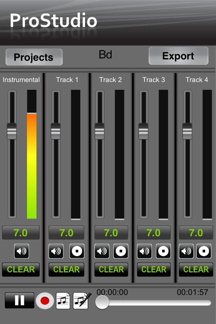Screen dimensions: 216x324
Task: Open the edit lyrics notes-with-pencil icon
Action: 82,301
